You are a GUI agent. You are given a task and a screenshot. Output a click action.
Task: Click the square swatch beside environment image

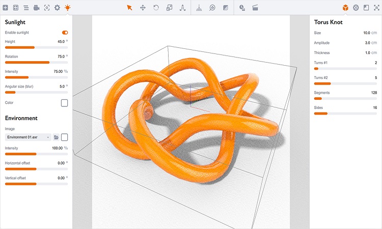pyautogui.click(x=65, y=137)
